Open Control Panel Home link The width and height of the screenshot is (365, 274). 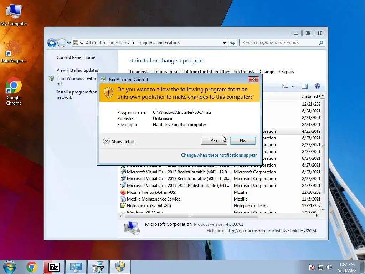click(x=76, y=57)
